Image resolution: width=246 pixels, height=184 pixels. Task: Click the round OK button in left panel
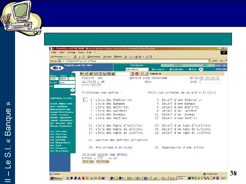click(72, 90)
